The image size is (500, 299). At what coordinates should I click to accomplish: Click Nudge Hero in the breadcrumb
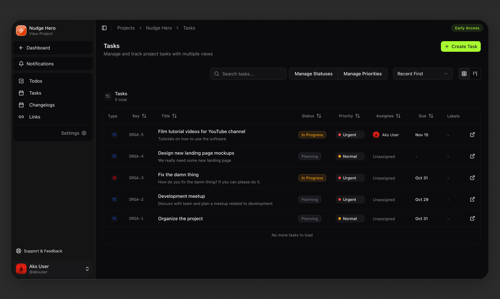(x=159, y=28)
